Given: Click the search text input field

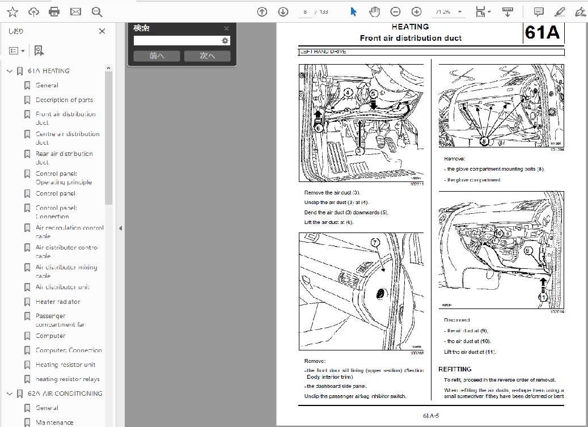Looking at the screenshot, I should 177,41.
